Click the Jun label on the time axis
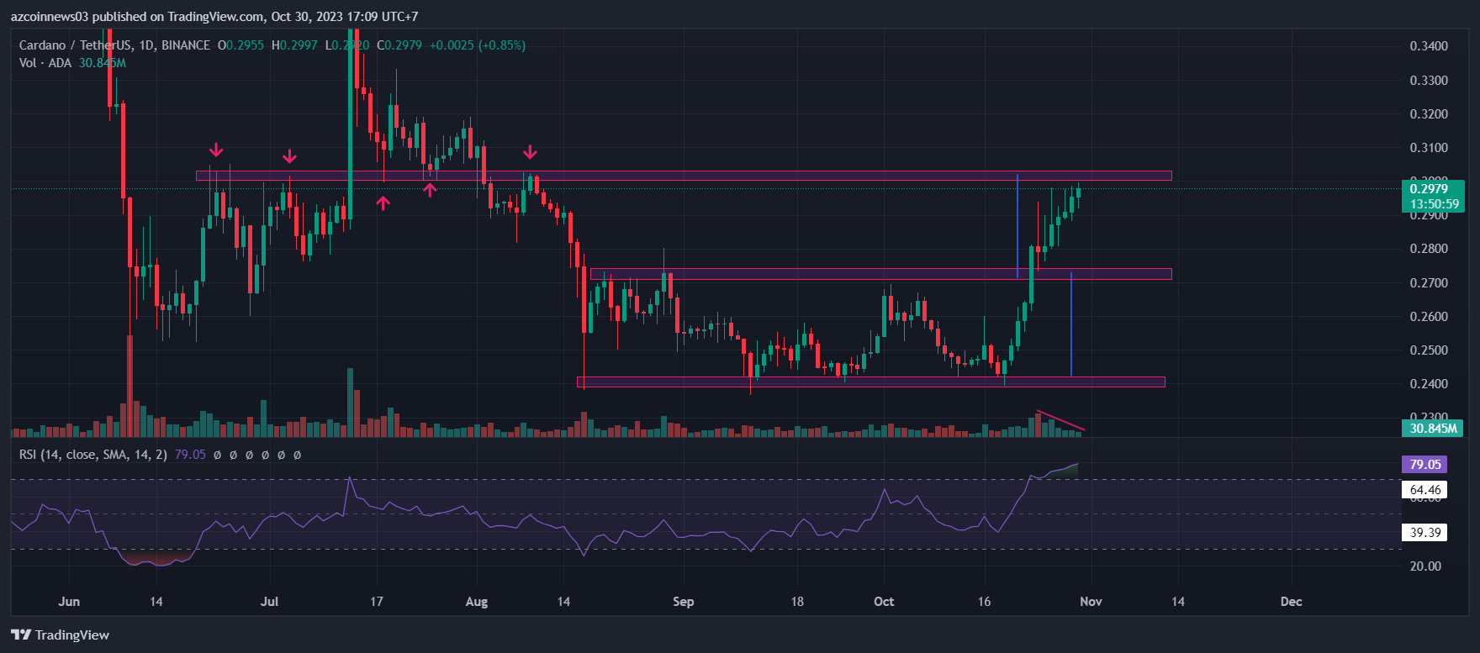Image resolution: width=1480 pixels, height=653 pixels. coord(69,602)
